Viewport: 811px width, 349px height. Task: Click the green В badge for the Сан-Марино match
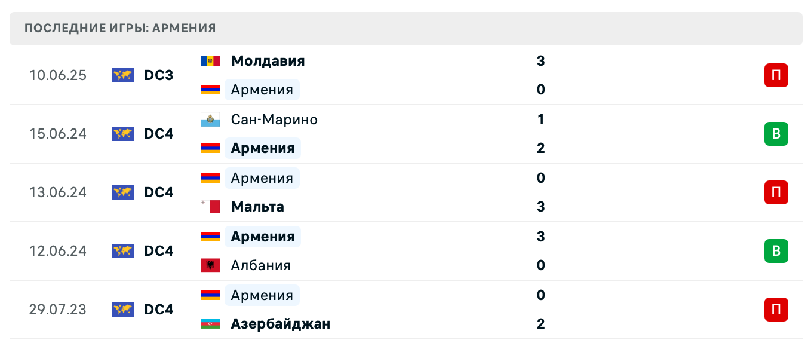(776, 134)
